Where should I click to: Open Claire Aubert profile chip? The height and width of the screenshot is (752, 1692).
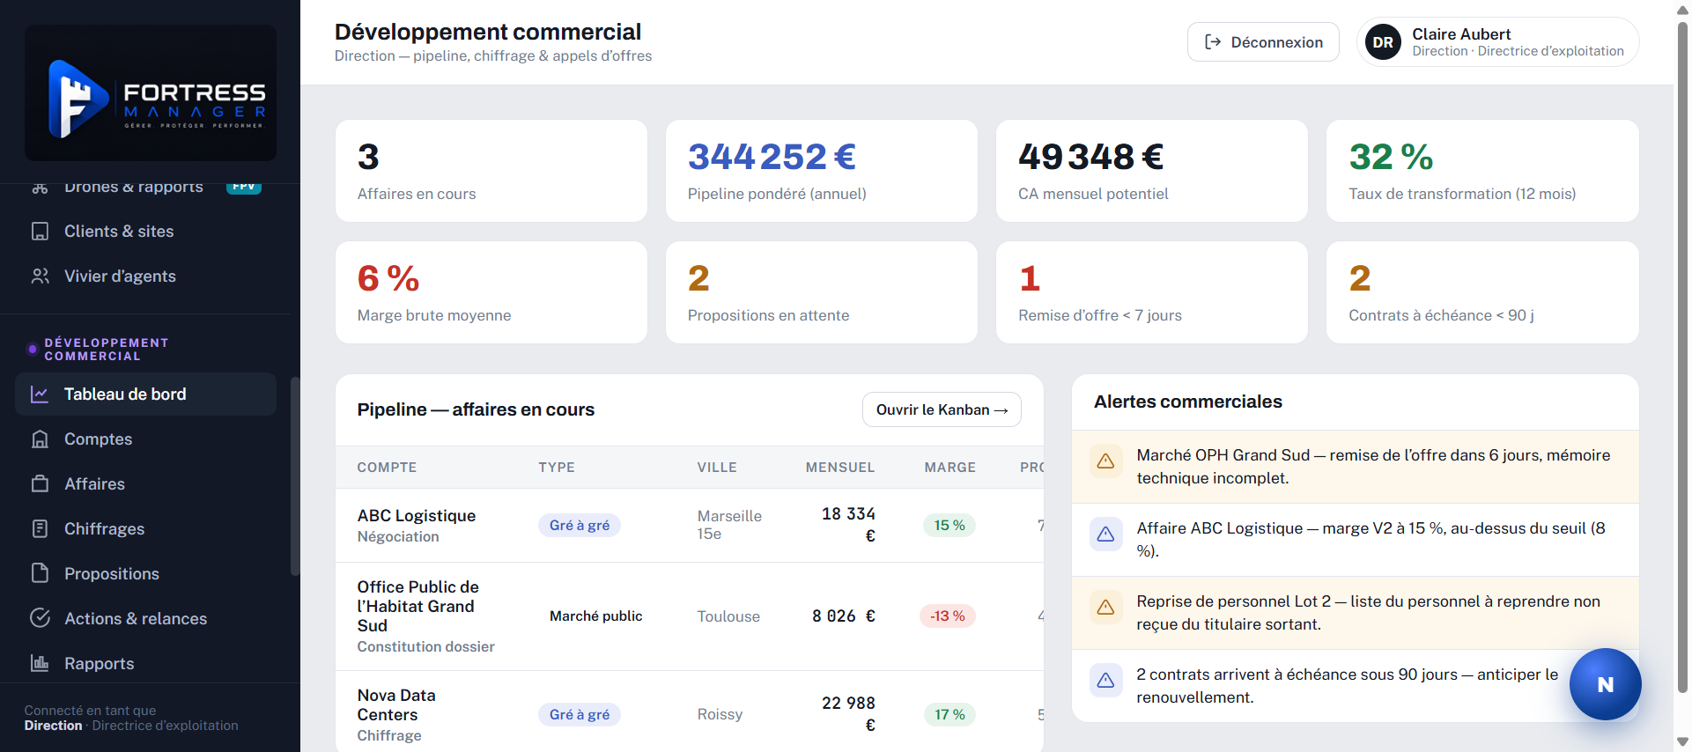coord(1497,42)
